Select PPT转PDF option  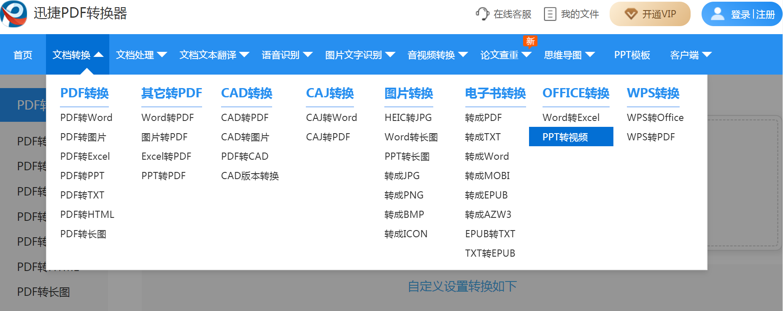[164, 176]
